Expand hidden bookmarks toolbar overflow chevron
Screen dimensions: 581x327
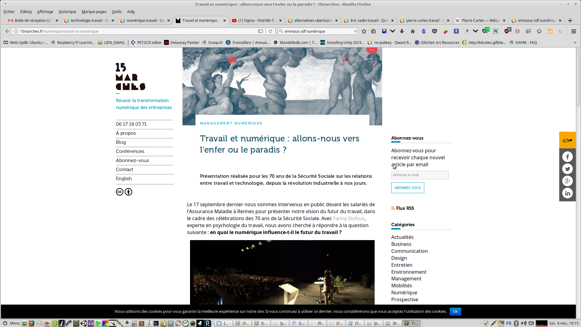point(575,42)
